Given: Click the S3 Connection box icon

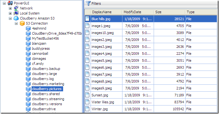Looking at the screenshot, I should [22, 23].
